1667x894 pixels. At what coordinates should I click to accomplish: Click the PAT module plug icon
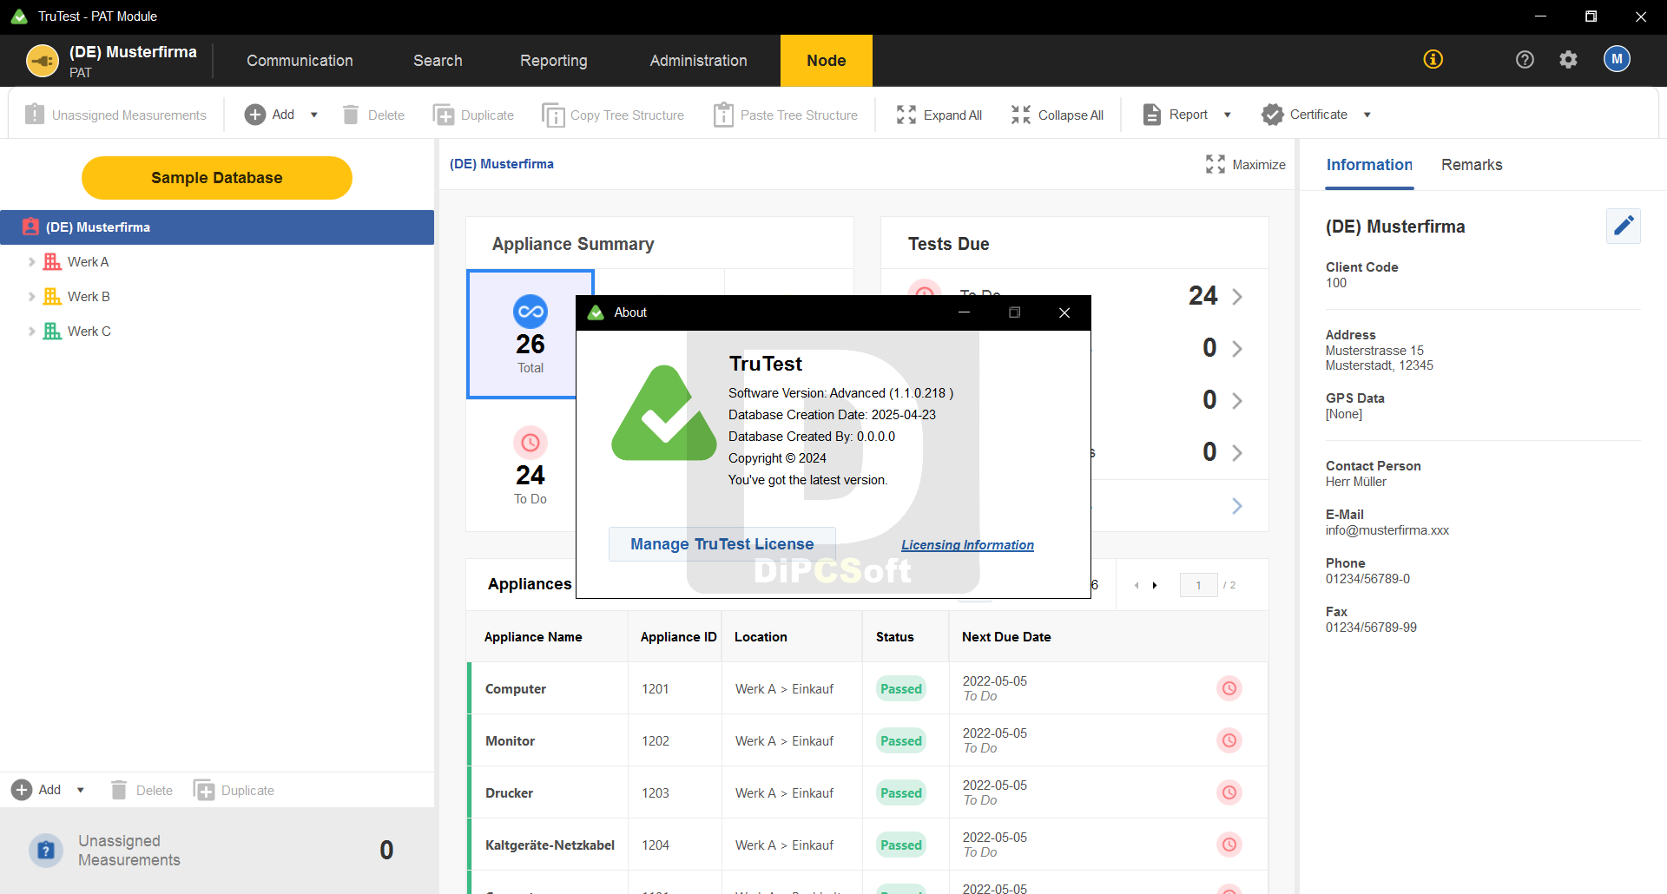(x=43, y=61)
